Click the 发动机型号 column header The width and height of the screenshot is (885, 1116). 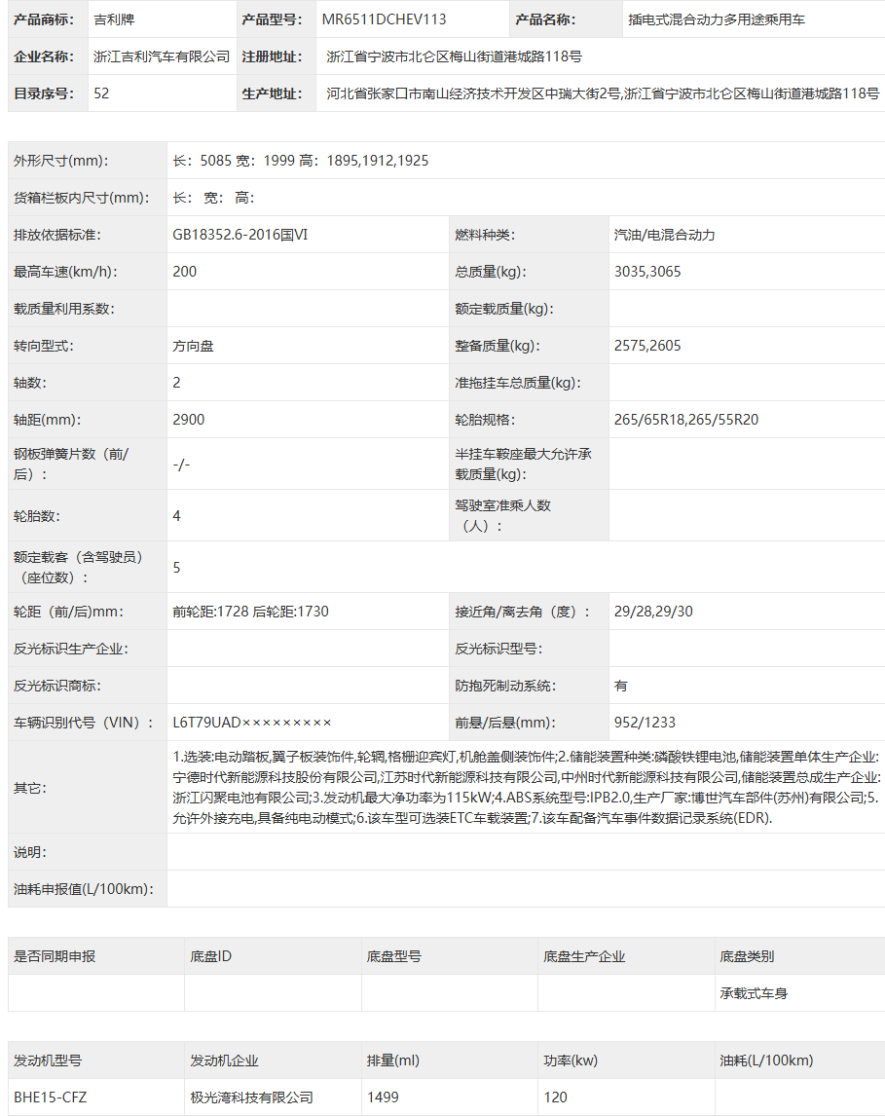click(x=48, y=1060)
